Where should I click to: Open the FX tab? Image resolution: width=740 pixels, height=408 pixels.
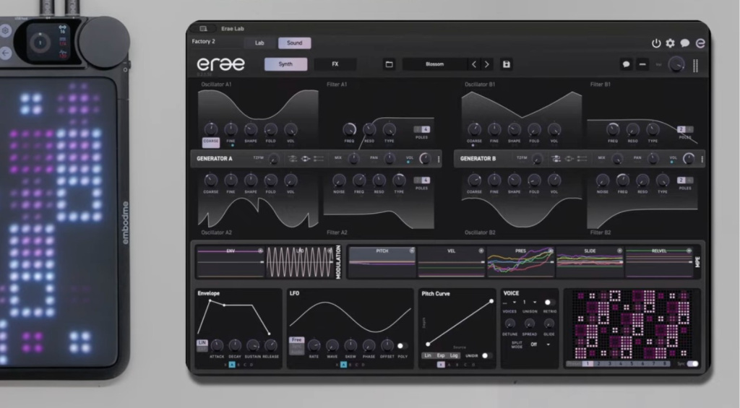(x=335, y=64)
